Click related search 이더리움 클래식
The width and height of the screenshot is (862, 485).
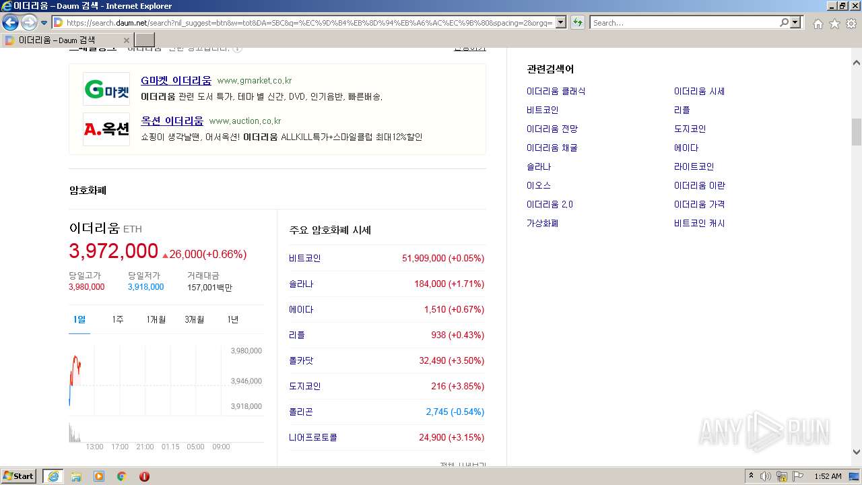coord(556,91)
